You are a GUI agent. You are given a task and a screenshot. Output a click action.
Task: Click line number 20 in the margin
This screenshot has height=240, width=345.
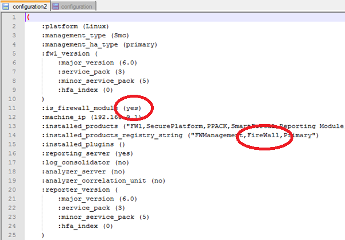12,189
